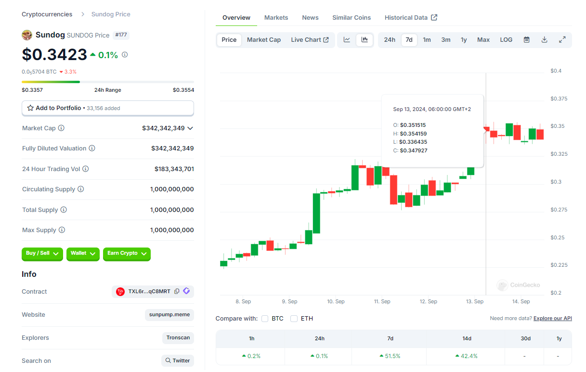586x372 pixels.
Task: View the Similar Coins tab
Action: 352,18
